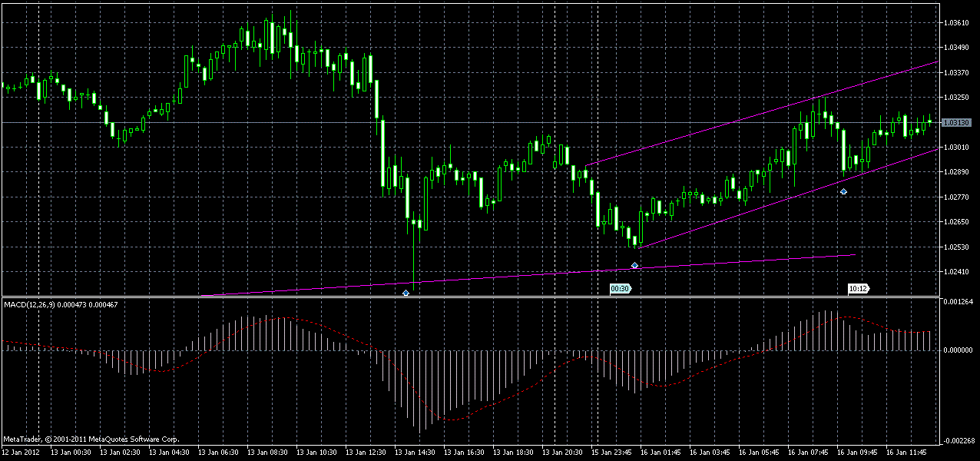The image size is (980, 461).
Task: Click the 1.02530 price scale value
Action: tap(955, 248)
